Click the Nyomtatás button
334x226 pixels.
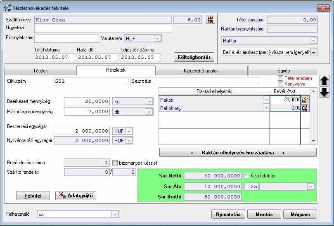tap(228, 214)
